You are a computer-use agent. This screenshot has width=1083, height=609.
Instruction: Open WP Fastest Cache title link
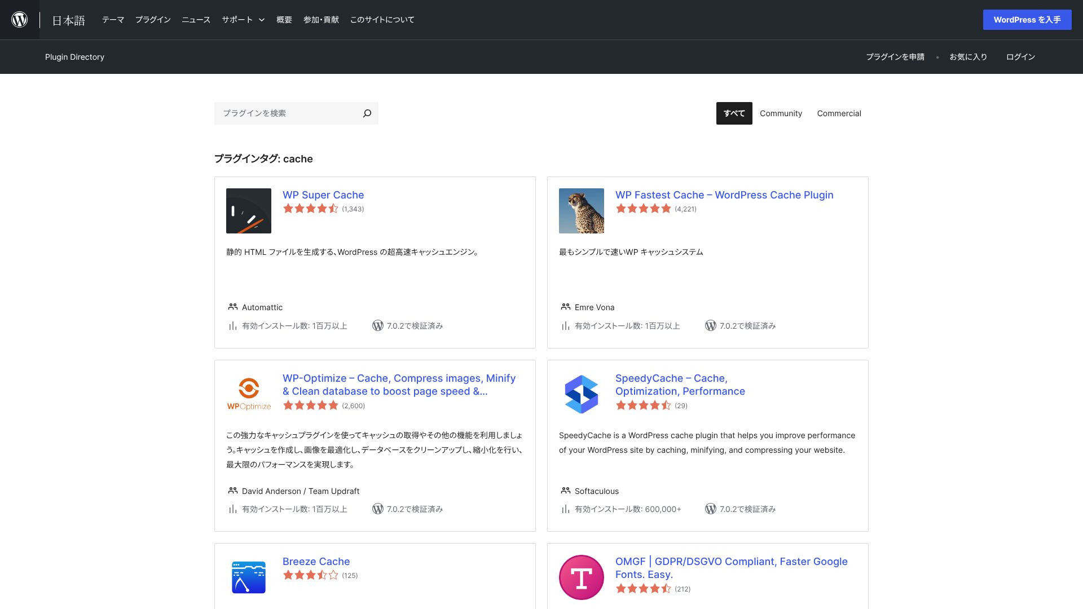(x=724, y=195)
